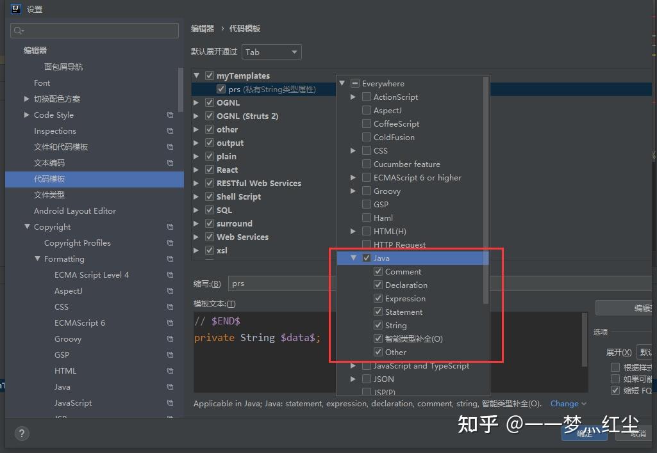Open the 默认展开通过 Tab dropdown
Viewport: 657px width, 453px height.
272,52
